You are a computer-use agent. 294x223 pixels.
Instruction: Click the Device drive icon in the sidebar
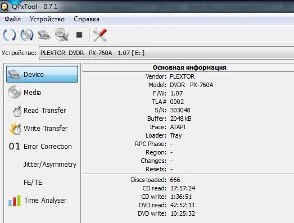(14, 74)
